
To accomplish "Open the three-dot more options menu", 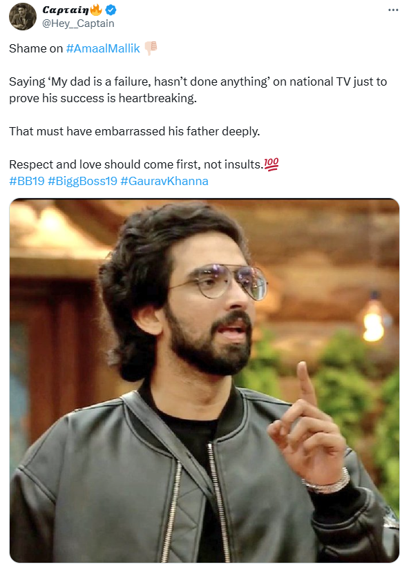I will 393,10.
